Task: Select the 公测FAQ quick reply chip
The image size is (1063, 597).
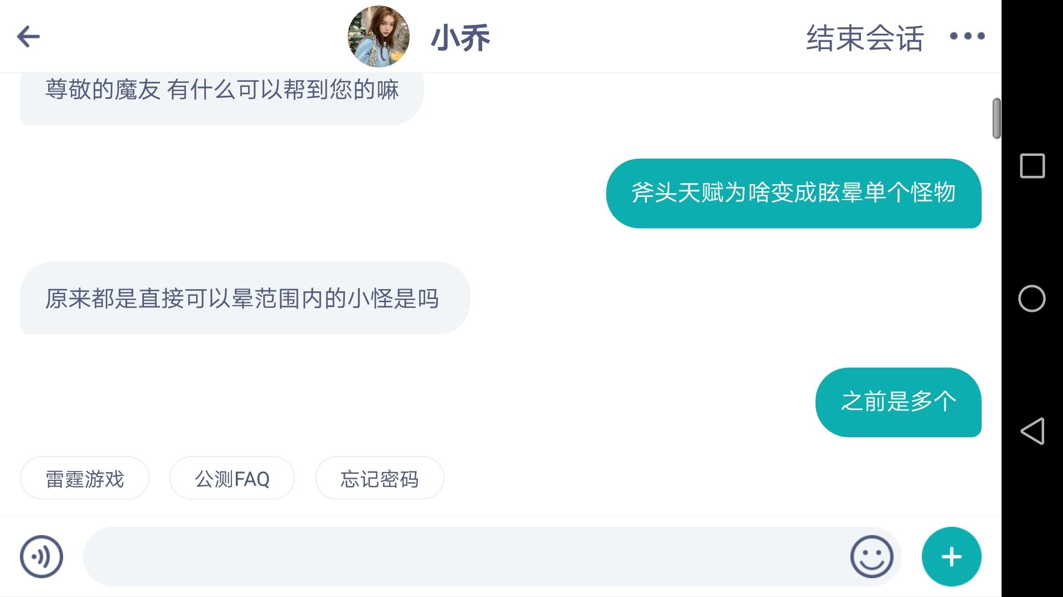Action: (x=232, y=478)
